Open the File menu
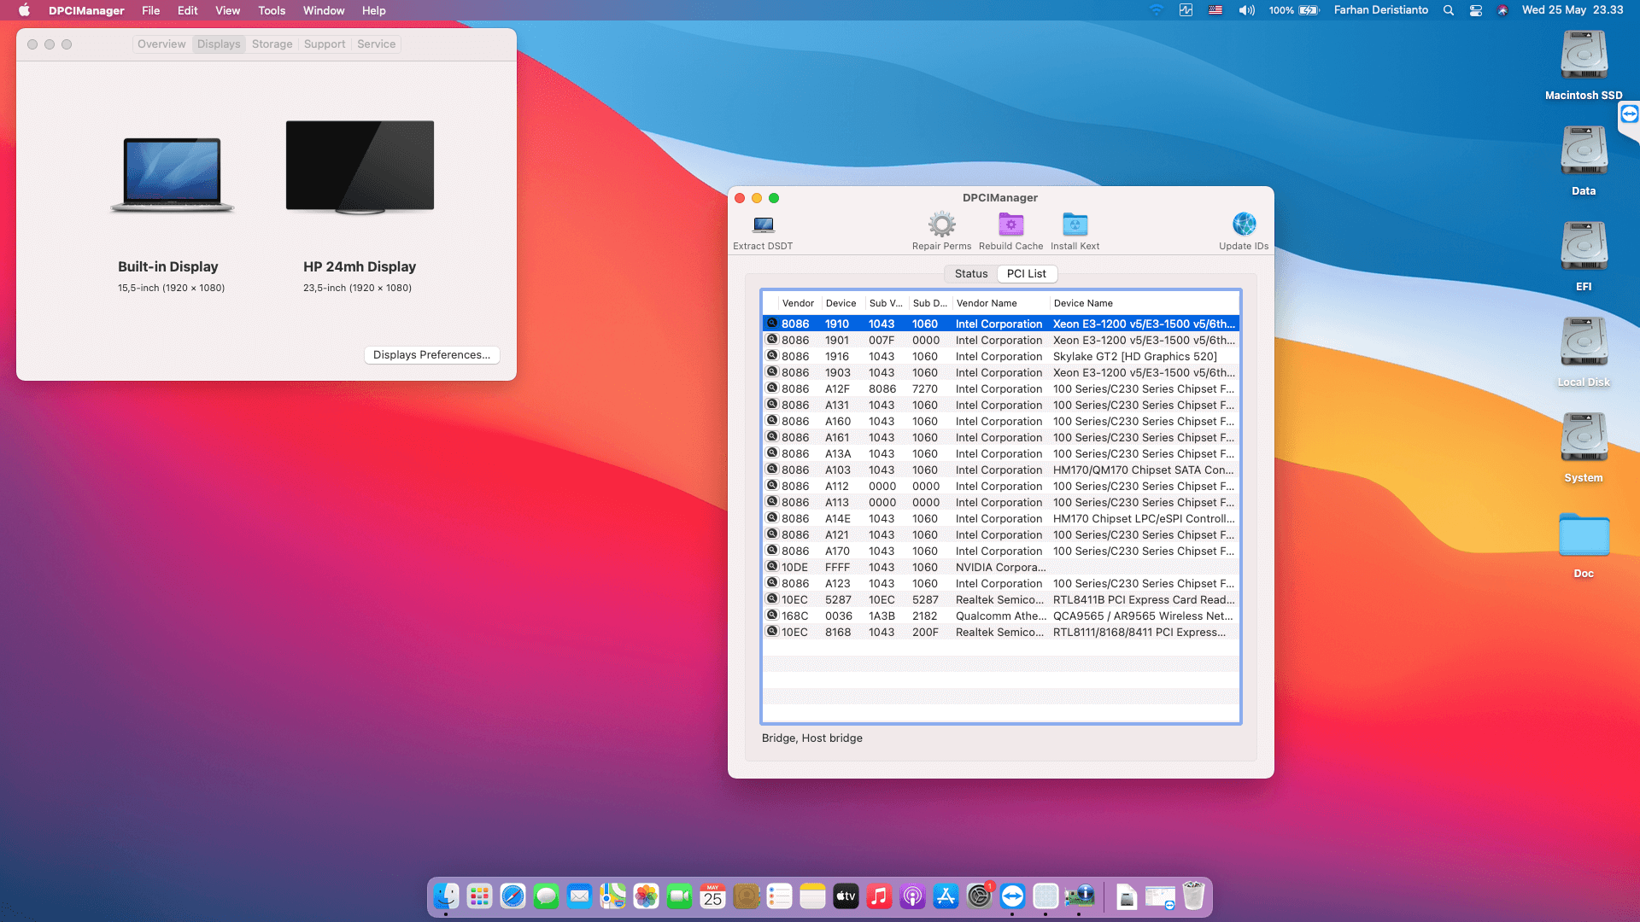 151,10
